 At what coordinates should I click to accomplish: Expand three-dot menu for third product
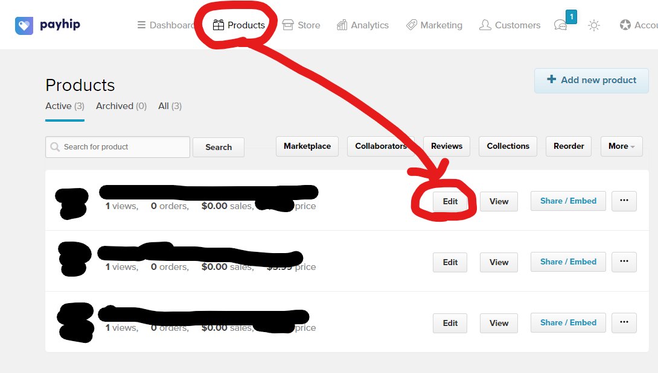624,323
